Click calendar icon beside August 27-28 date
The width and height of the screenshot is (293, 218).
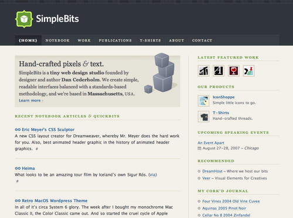199,148
